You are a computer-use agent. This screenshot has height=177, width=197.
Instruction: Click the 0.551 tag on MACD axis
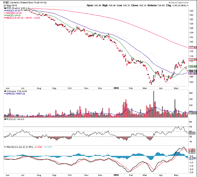click(x=192, y=152)
